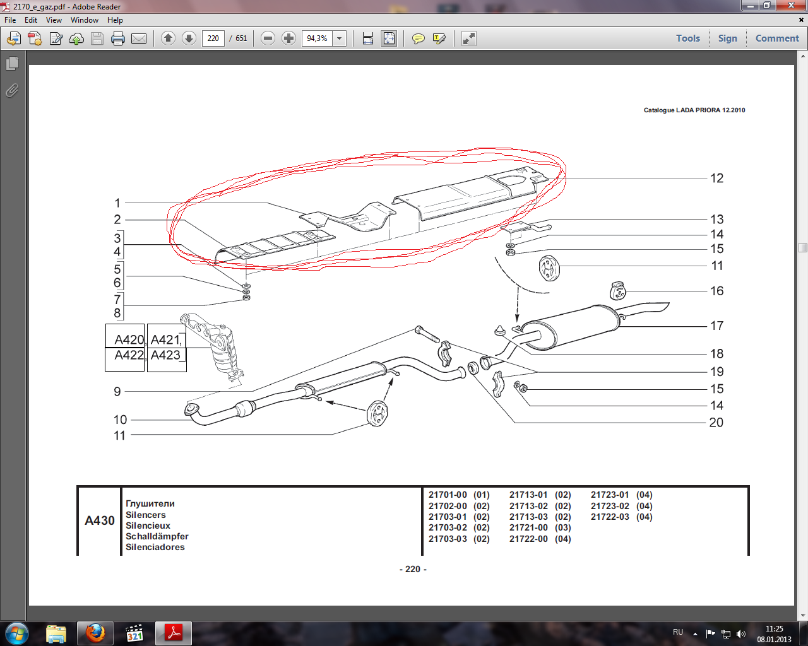This screenshot has width=808, height=646.
Task: Click the page number field showing 220
Action: coord(213,38)
